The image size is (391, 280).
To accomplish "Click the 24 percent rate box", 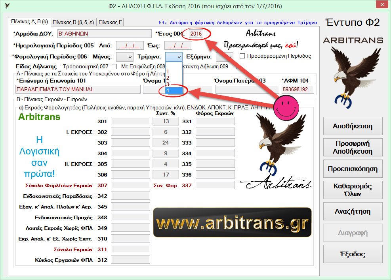I will coord(166,143).
